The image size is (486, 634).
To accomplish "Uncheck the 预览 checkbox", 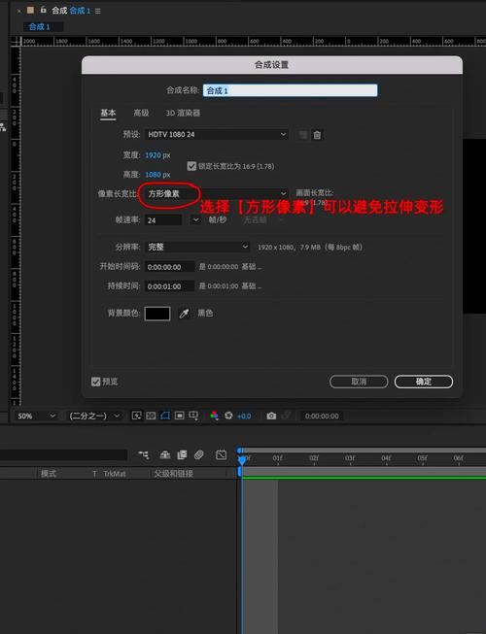I will pos(95,382).
